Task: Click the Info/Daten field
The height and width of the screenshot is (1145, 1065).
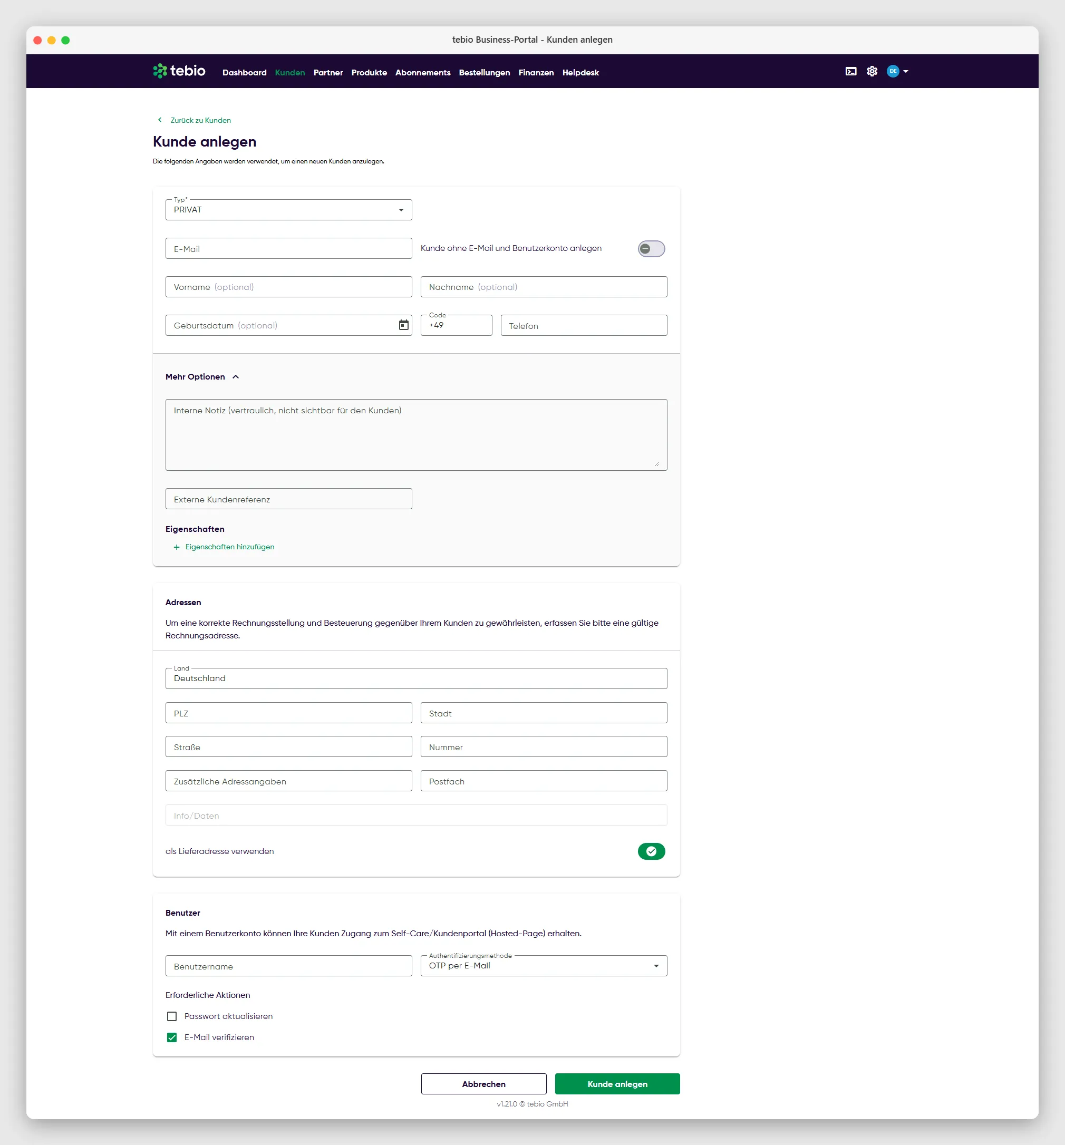Action: point(416,816)
